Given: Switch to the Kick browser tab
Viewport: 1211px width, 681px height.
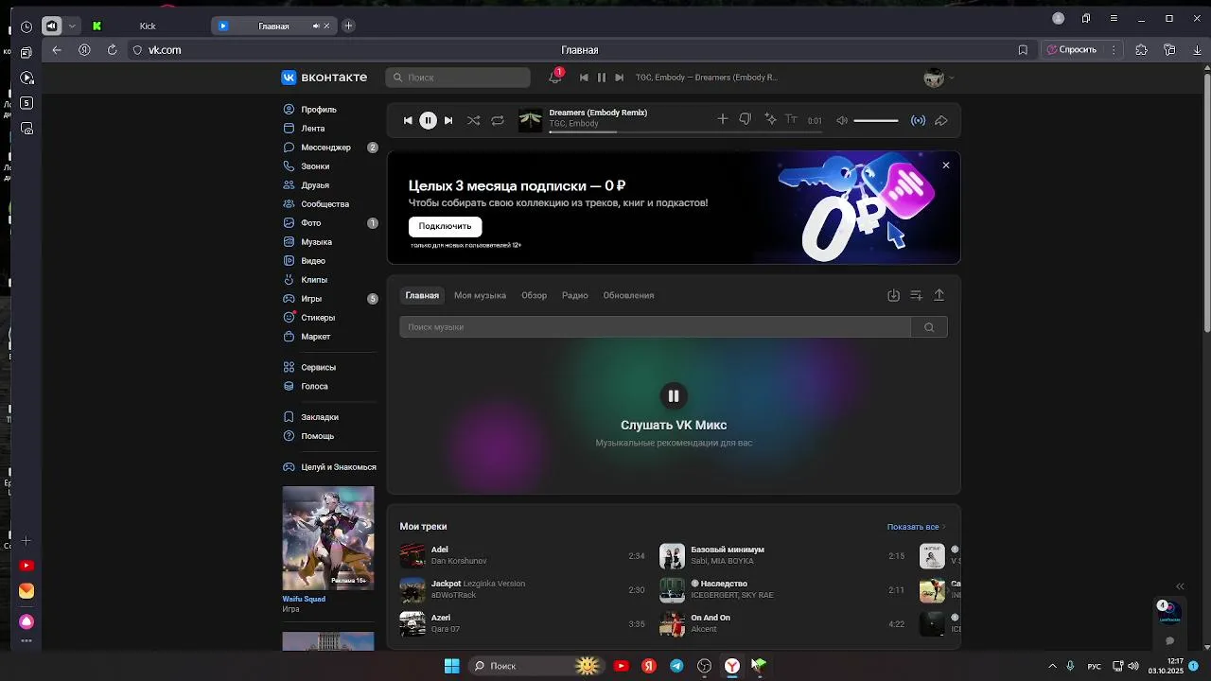Looking at the screenshot, I should pyautogui.click(x=147, y=26).
